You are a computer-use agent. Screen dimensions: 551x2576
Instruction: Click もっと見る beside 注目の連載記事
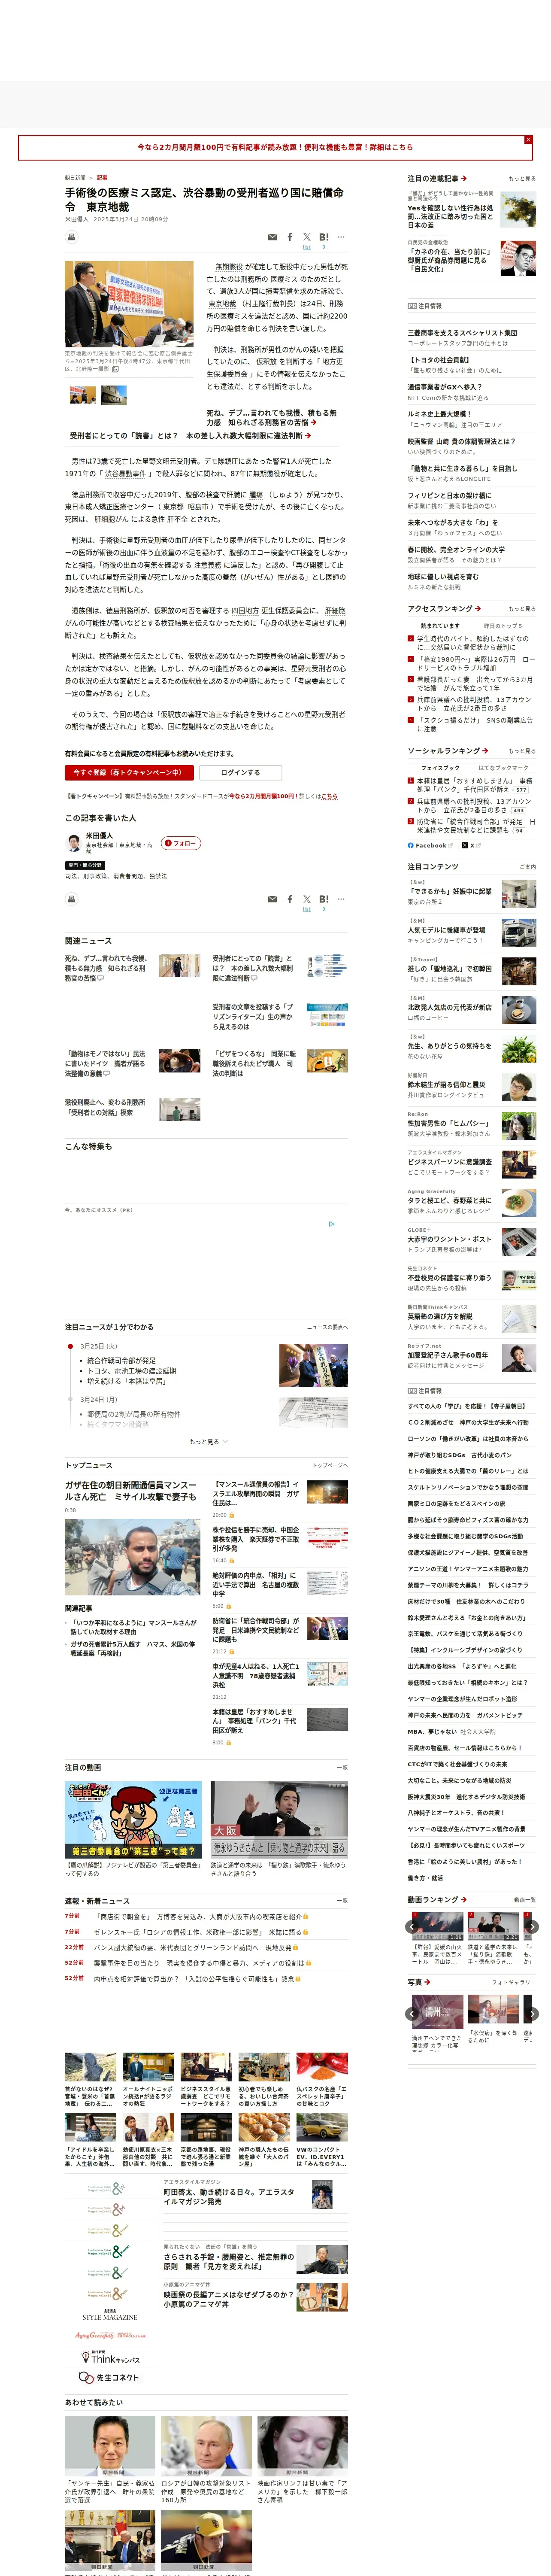522,179
